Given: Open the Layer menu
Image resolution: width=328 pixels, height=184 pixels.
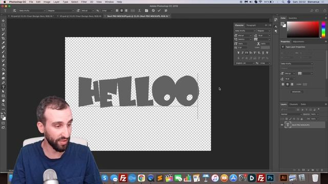Looking at the screenshot, I should [56, 2].
